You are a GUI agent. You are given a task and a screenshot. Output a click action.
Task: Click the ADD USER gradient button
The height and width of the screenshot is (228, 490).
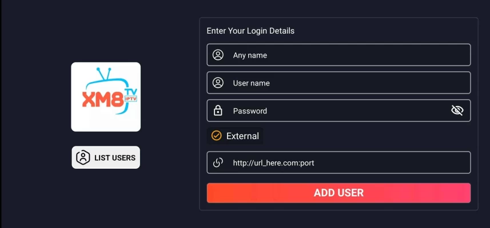(x=338, y=193)
